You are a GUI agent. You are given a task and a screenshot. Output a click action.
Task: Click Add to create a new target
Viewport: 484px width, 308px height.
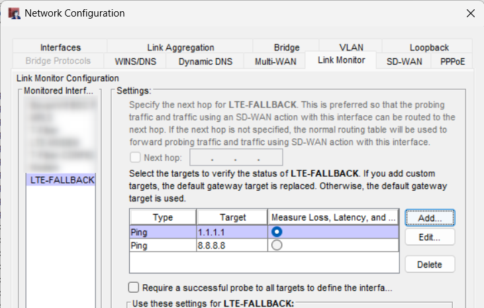430,217
